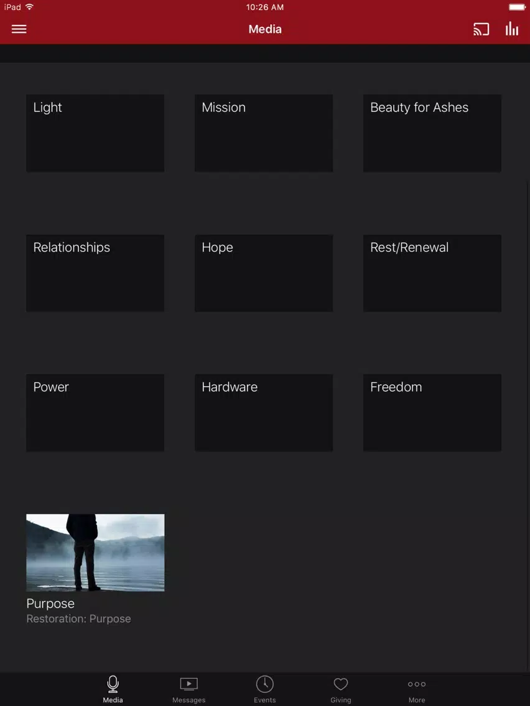Select the Media microphone tab icon
Screen dimensions: 530x706
coord(113,684)
